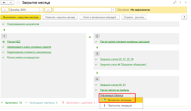The height and width of the screenshot is (111, 191).
Task: Click the down-arrow icon by Пропустить операцию
Action: click(x=105, y=105)
